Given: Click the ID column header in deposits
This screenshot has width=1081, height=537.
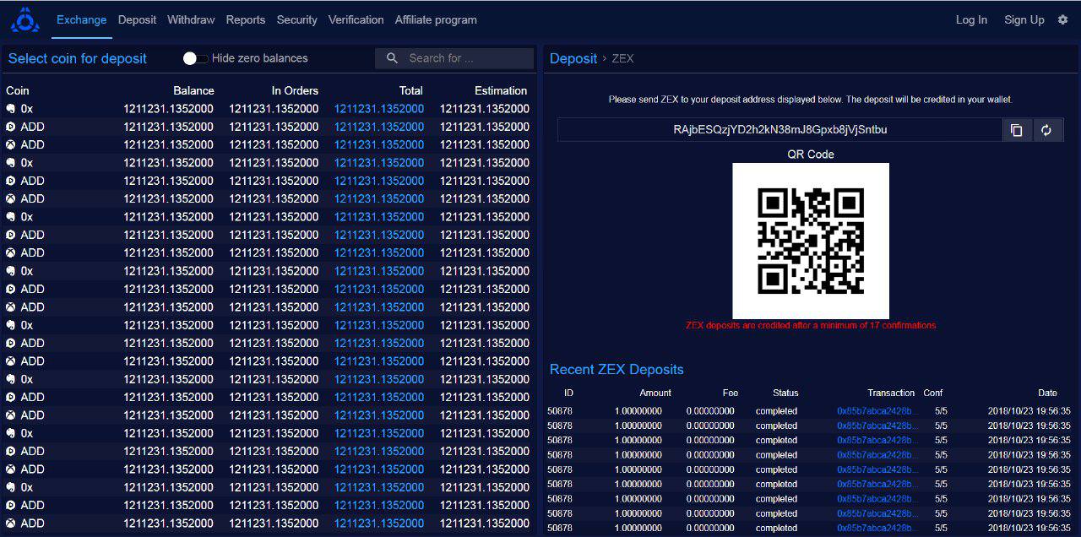Looking at the screenshot, I should (568, 393).
